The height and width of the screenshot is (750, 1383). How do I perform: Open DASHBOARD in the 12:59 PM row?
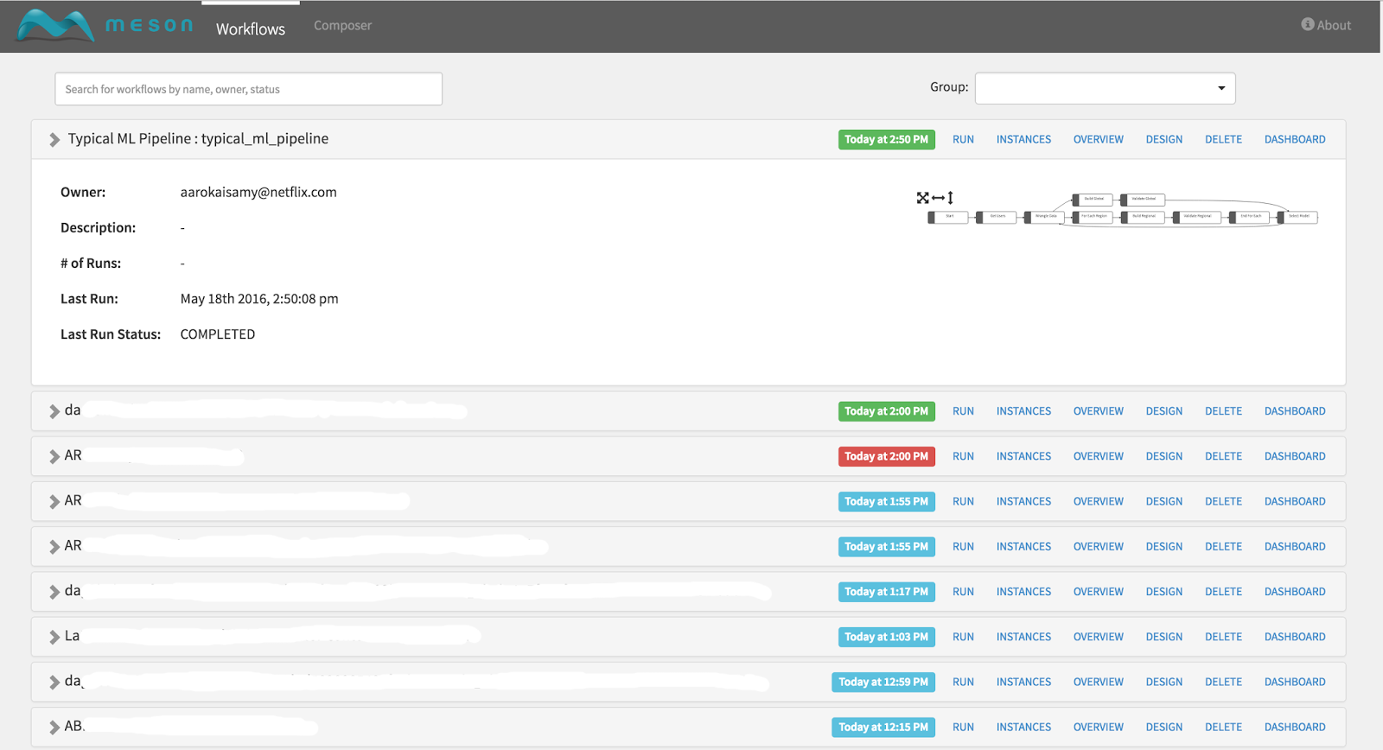point(1295,682)
